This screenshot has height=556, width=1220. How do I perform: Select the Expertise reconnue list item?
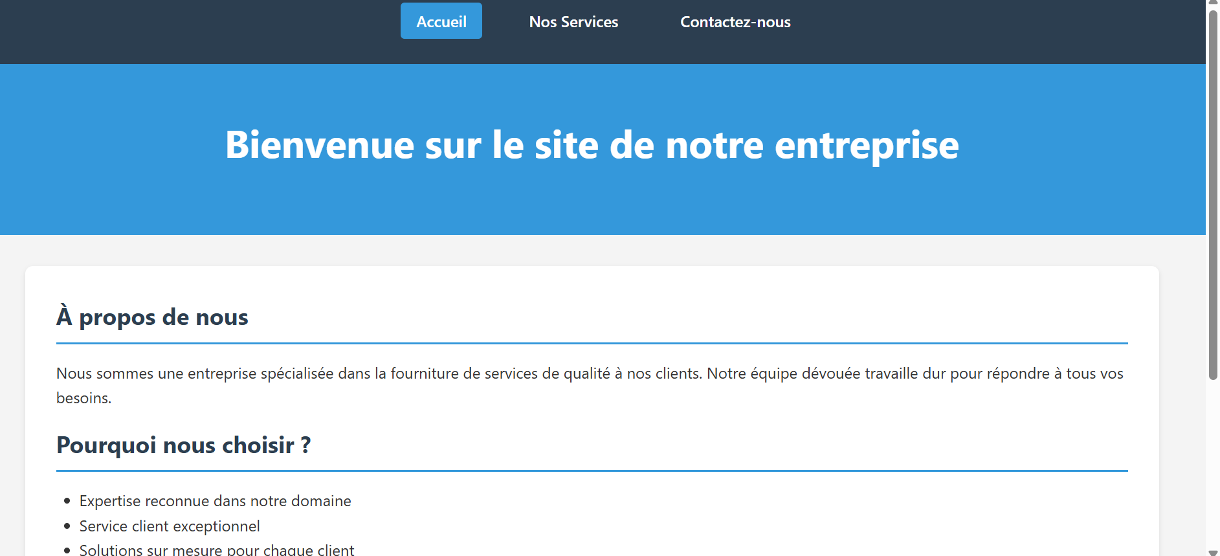pos(215,501)
